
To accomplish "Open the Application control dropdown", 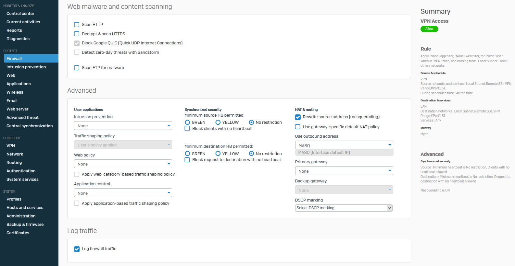I will [x=123, y=193].
